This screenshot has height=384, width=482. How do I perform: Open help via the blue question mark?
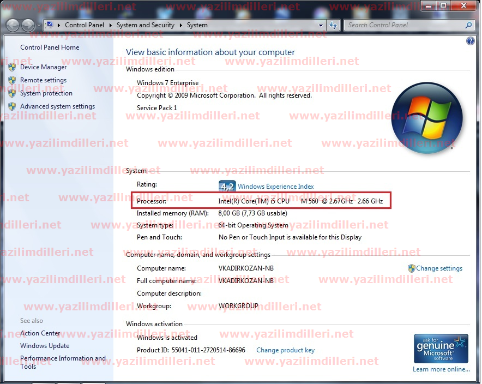[471, 41]
